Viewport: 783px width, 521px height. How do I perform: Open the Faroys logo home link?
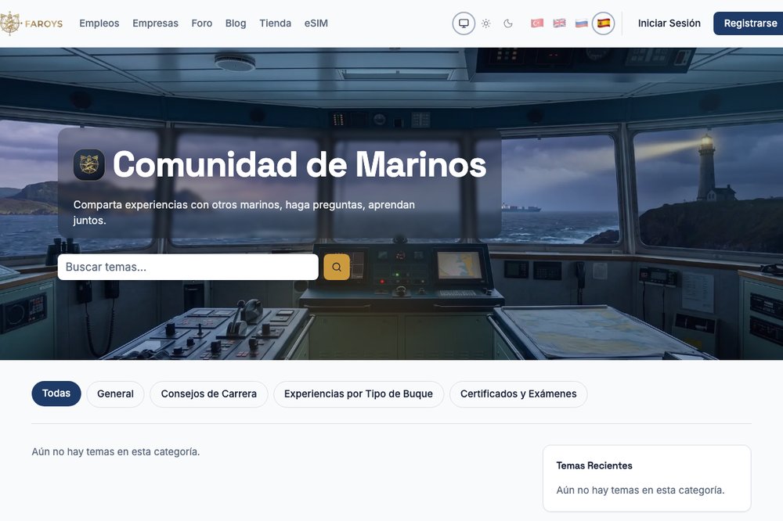[x=31, y=23]
